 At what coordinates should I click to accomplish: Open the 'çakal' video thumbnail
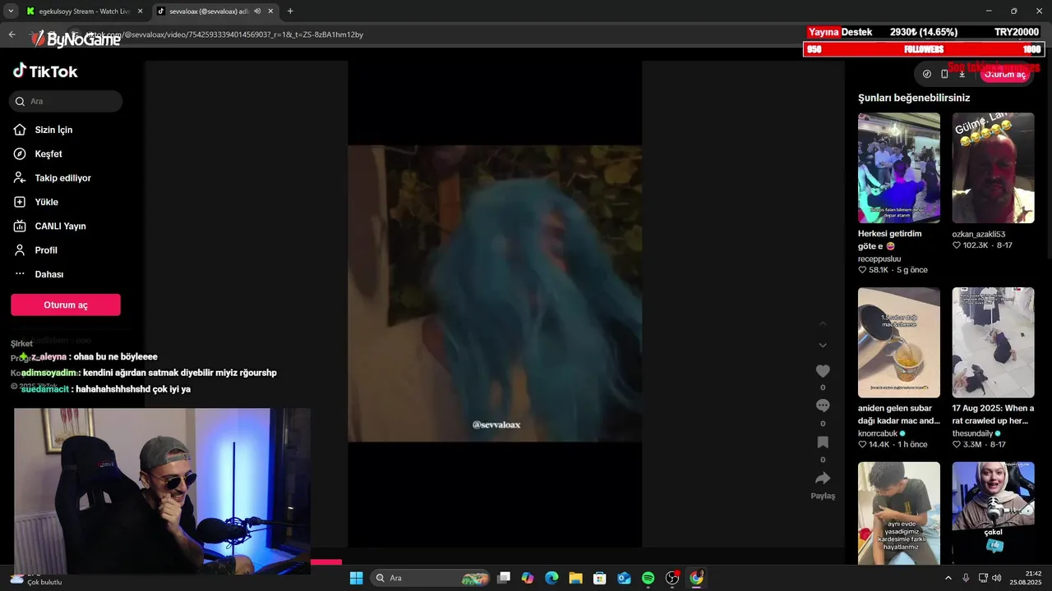click(994, 513)
